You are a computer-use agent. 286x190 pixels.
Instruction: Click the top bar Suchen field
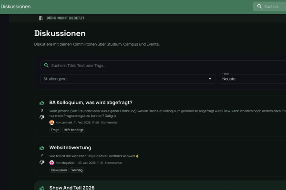click(x=274, y=7)
